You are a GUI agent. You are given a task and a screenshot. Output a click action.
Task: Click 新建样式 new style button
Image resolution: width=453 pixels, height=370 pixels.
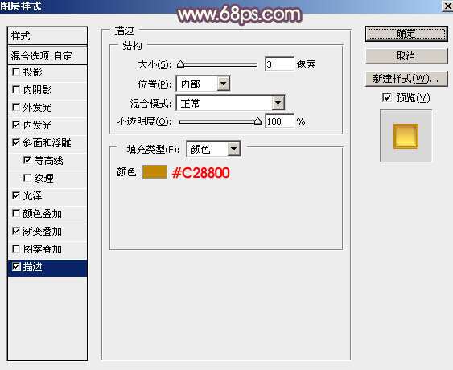click(x=406, y=79)
